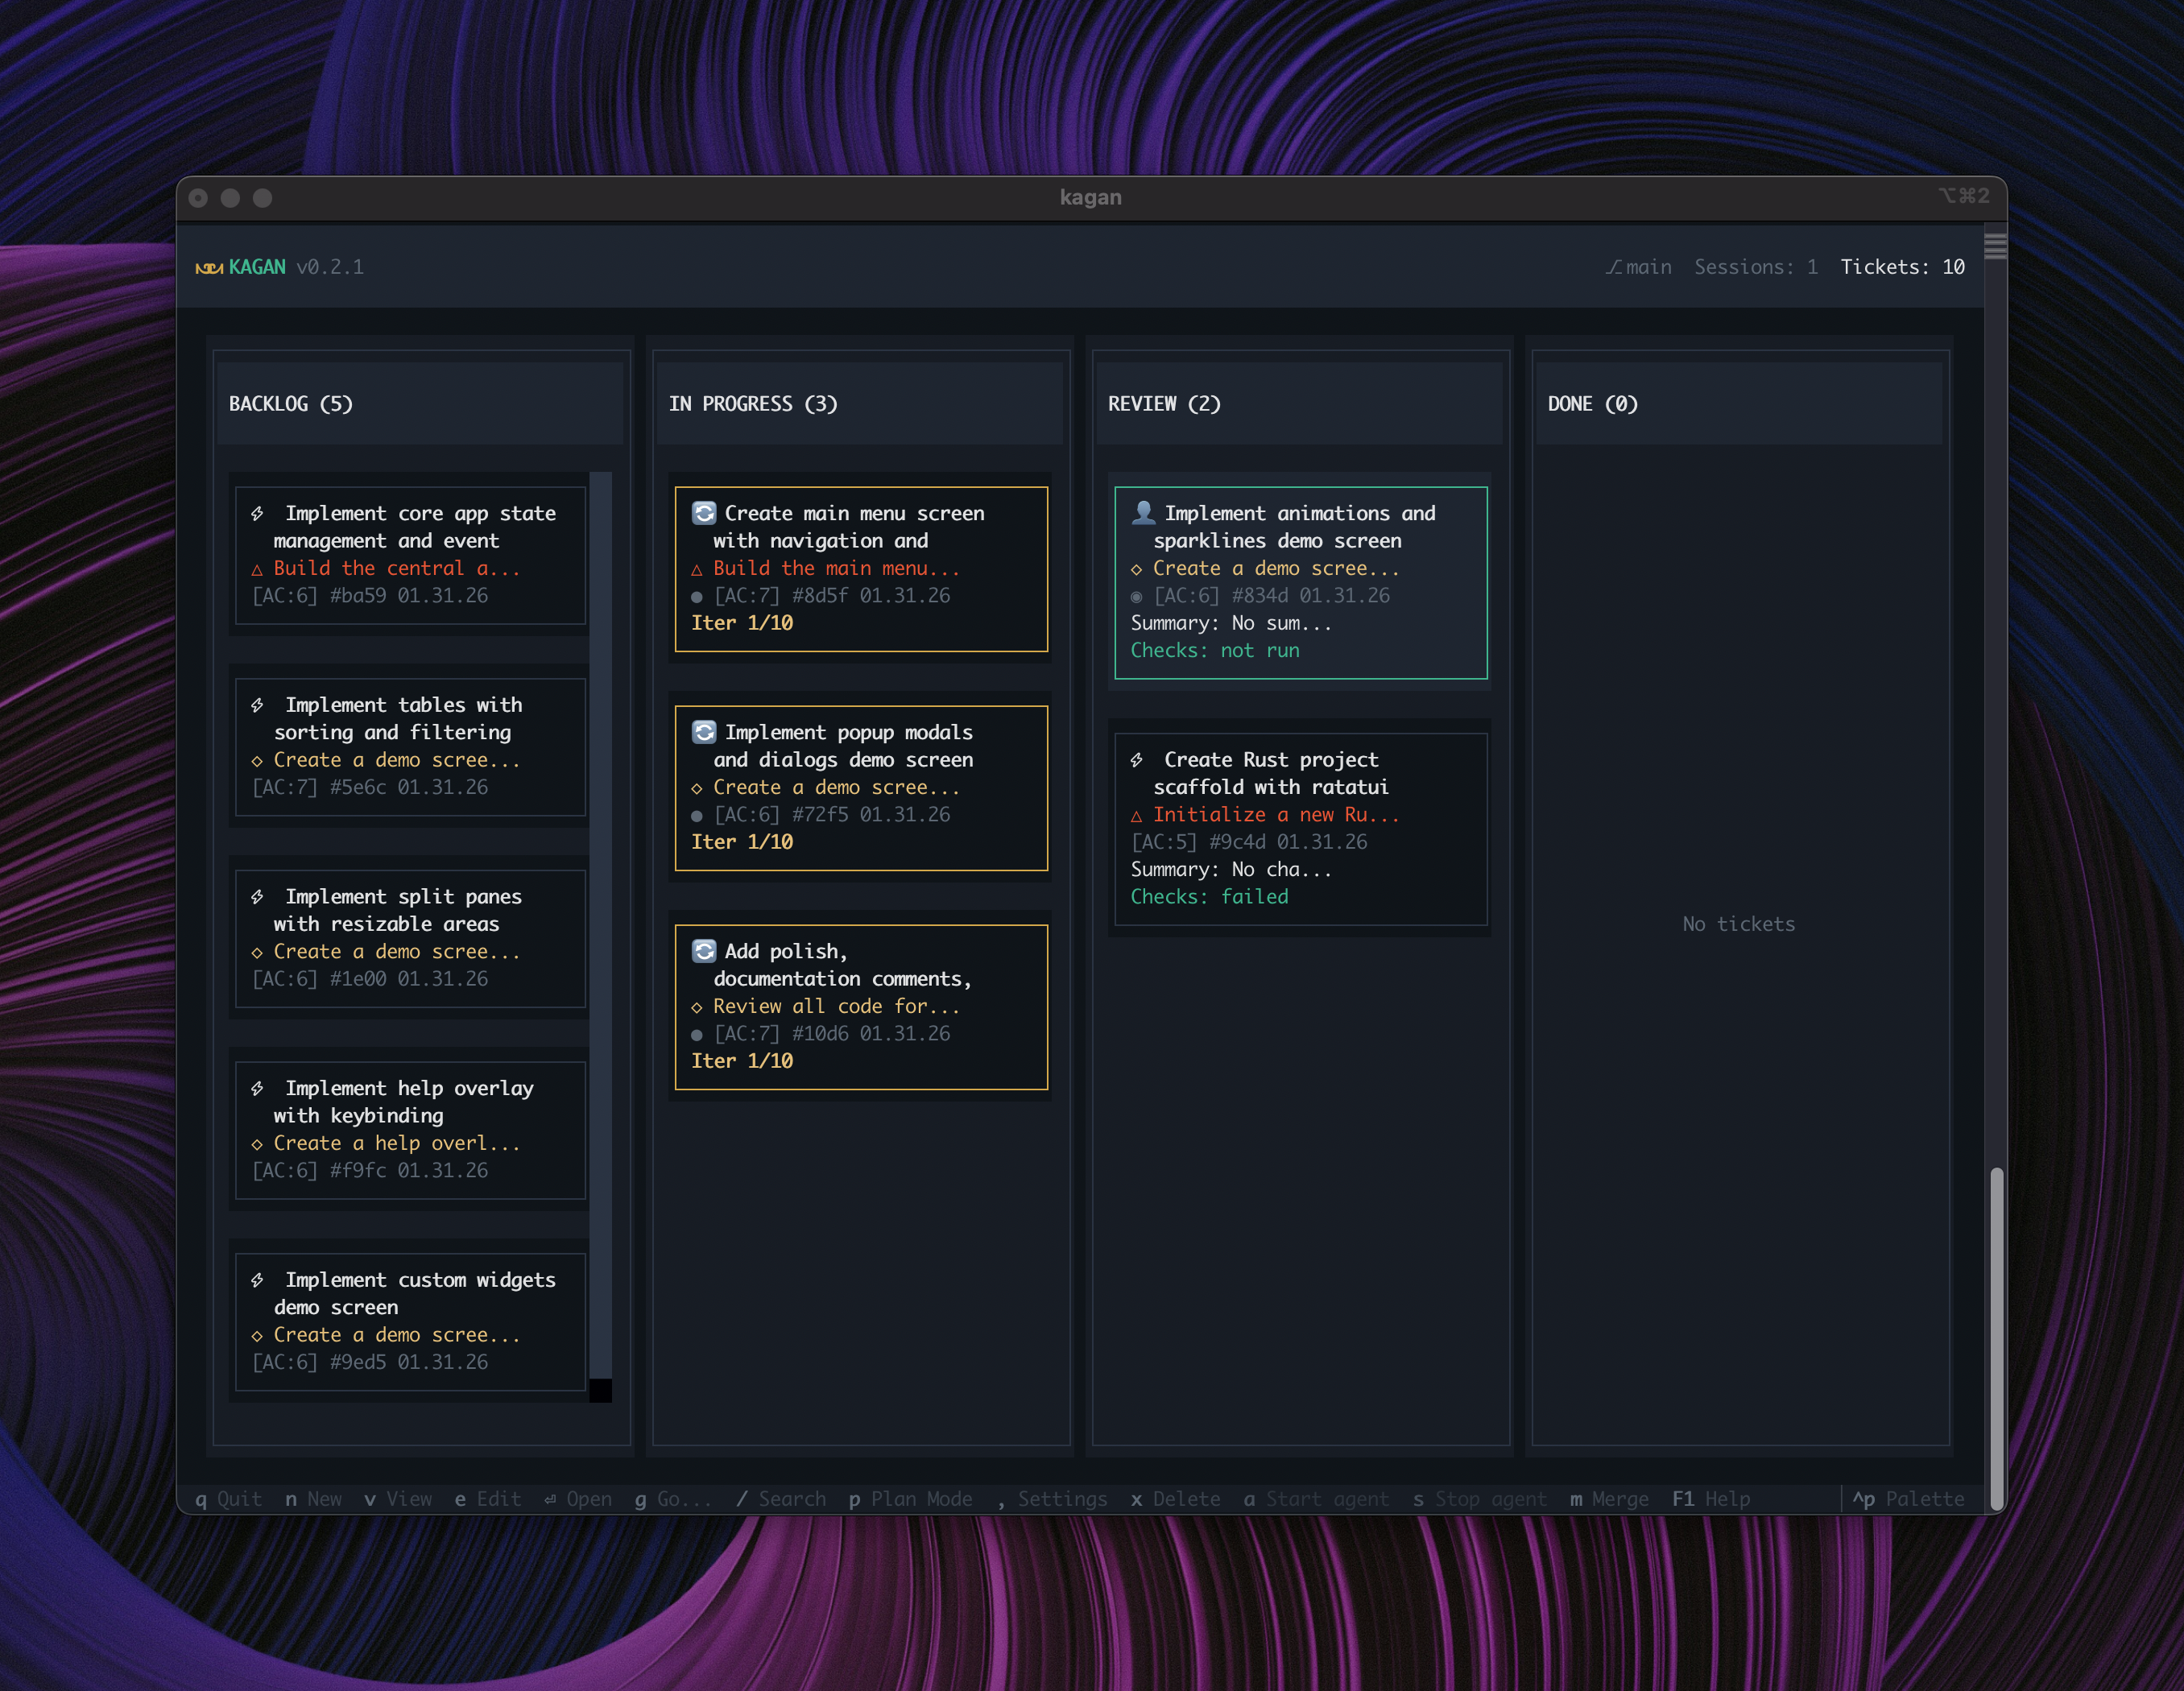Click lightning icon on core app state ticket
This screenshot has width=2184, height=1691.
258,513
